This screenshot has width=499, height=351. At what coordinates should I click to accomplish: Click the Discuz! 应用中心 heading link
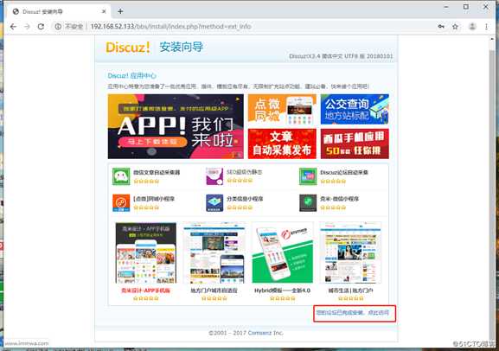132,76
